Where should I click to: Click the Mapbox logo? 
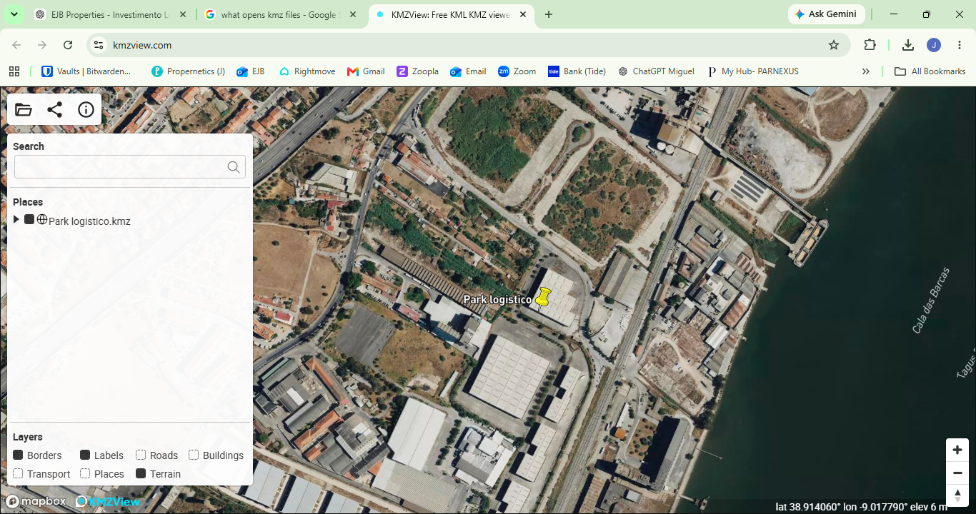tap(36, 502)
